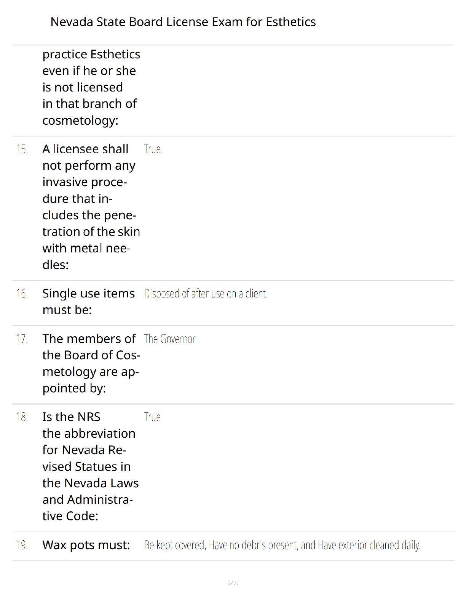Select the Board of Cosmetology members question
466x604 pixels.
91,363
